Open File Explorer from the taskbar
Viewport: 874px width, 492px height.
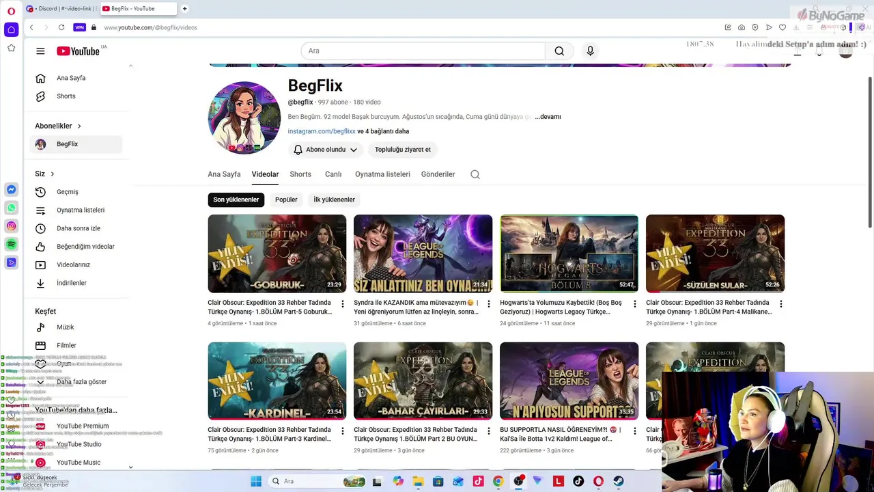click(x=418, y=481)
